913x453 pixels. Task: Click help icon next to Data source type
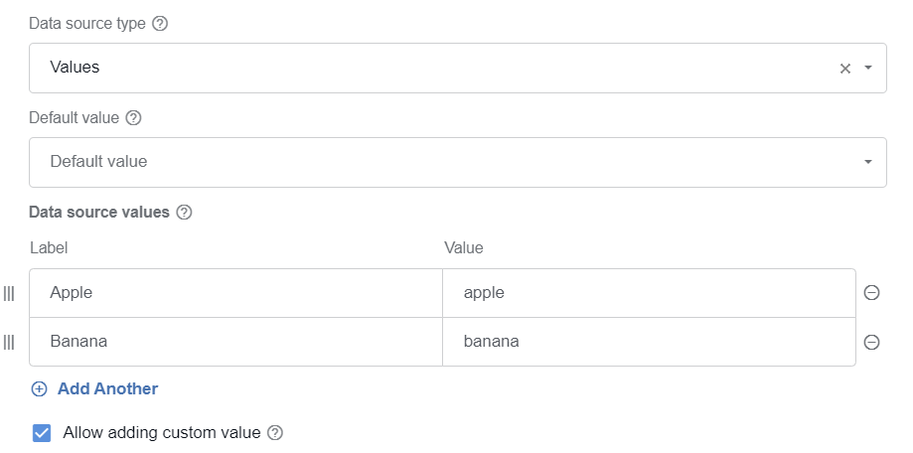coord(160,24)
